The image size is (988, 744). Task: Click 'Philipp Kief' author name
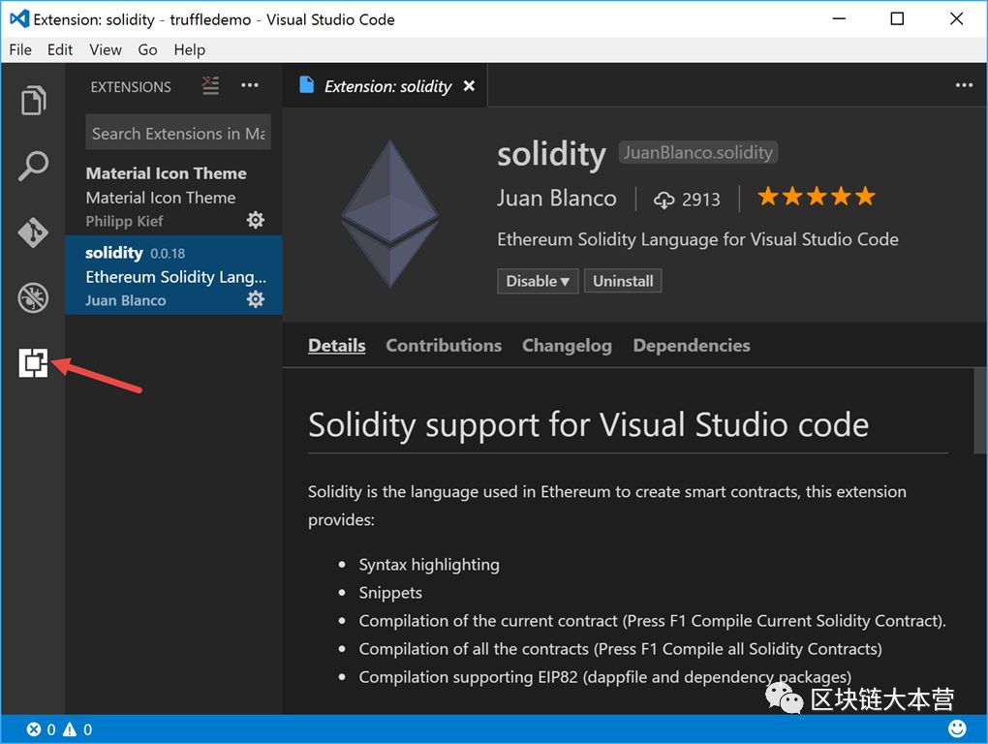point(124,221)
